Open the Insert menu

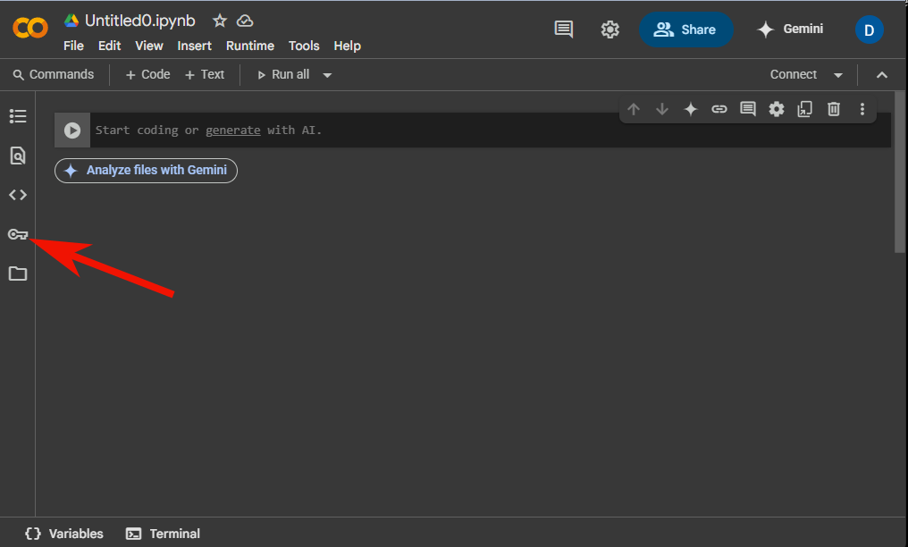tap(194, 46)
